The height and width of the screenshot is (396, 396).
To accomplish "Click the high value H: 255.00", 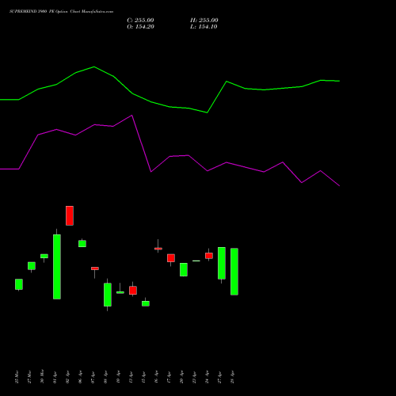I will point(204,21).
